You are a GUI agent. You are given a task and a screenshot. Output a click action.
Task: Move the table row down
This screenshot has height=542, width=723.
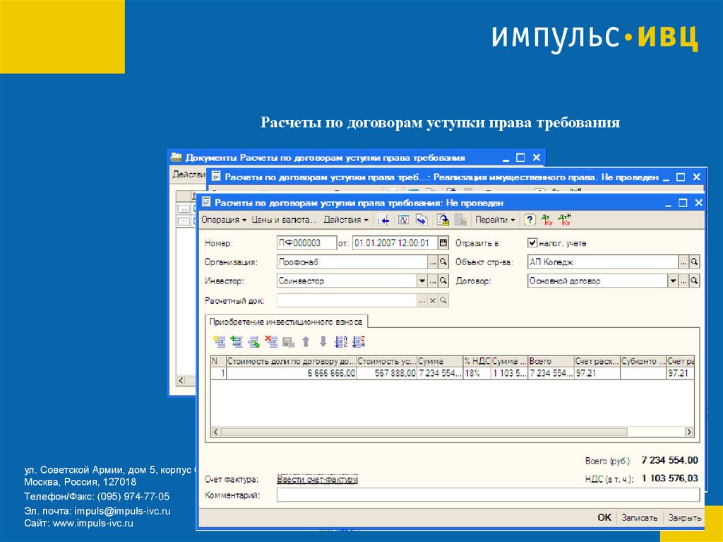tap(323, 341)
